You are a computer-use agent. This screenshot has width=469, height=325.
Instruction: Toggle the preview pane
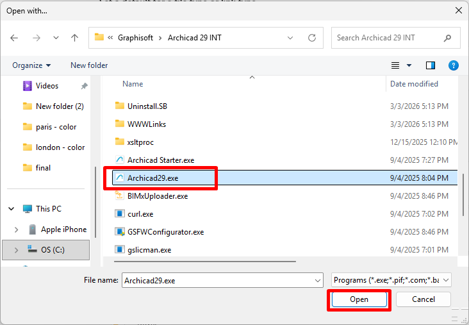pyautogui.click(x=431, y=65)
